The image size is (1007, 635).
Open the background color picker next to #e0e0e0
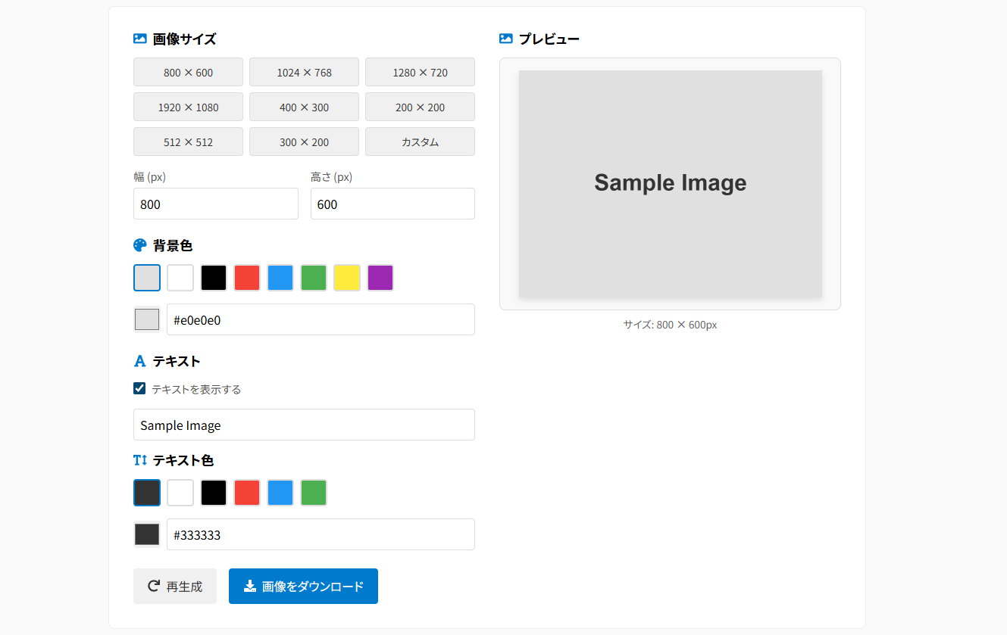[147, 319]
